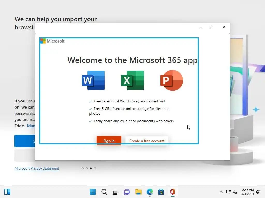Click the PowerPoint app icon
265x198 pixels.
click(x=172, y=80)
